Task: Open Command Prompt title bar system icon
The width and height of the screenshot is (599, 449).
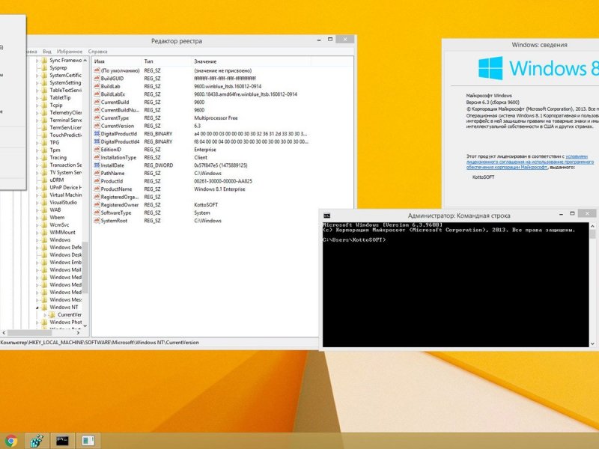Action: (326, 216)
